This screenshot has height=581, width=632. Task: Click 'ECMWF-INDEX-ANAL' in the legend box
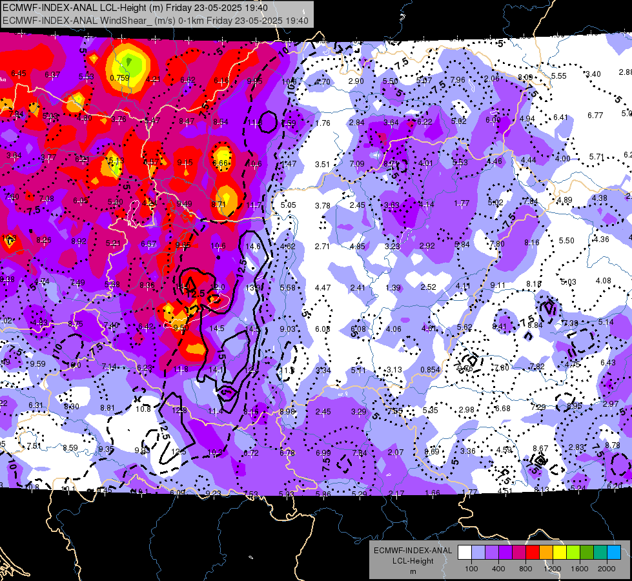click(413, 551)
